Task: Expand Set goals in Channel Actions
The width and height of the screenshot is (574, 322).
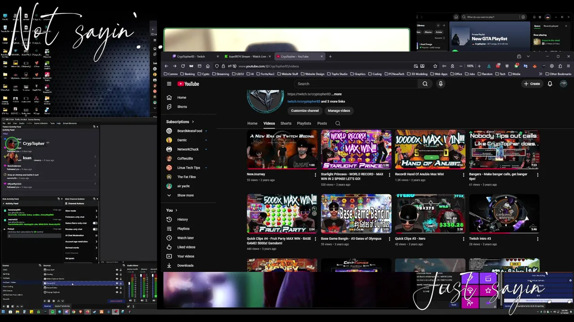Action: (x=96, y=258)
